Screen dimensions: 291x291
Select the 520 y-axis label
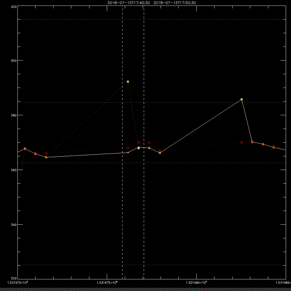click(14, 278)
